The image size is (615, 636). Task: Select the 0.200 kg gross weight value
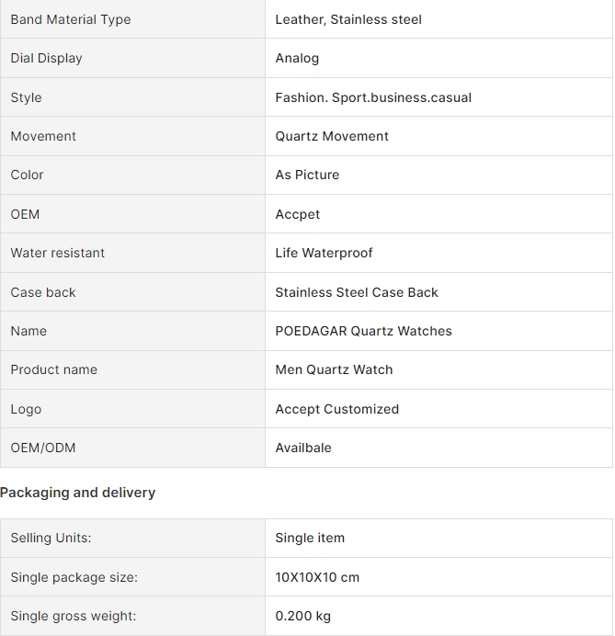pyautogui.click(x=303, y=616)
